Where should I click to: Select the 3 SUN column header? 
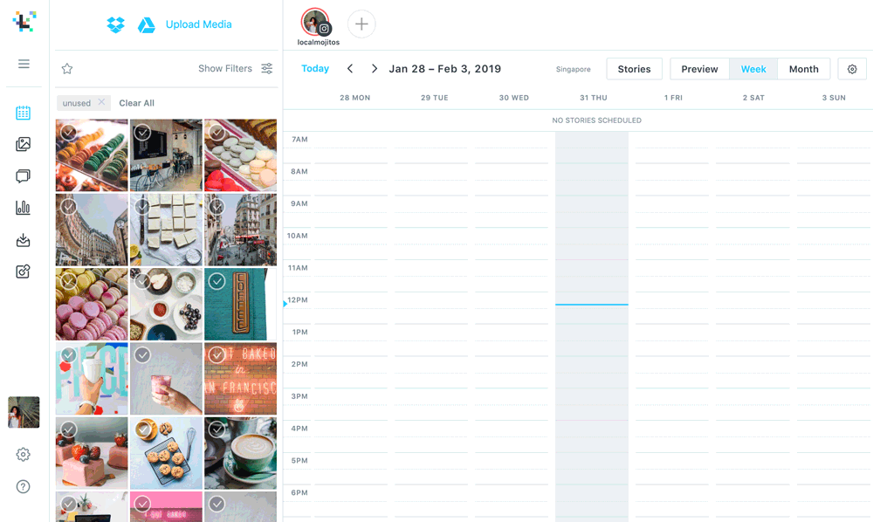coord(834,98)
